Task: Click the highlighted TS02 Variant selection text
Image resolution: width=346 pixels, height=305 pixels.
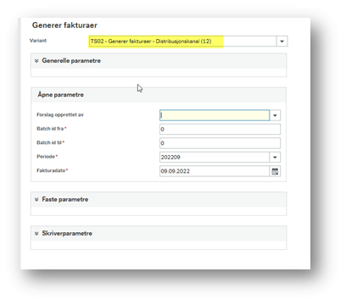Action: tap(151, 42)
